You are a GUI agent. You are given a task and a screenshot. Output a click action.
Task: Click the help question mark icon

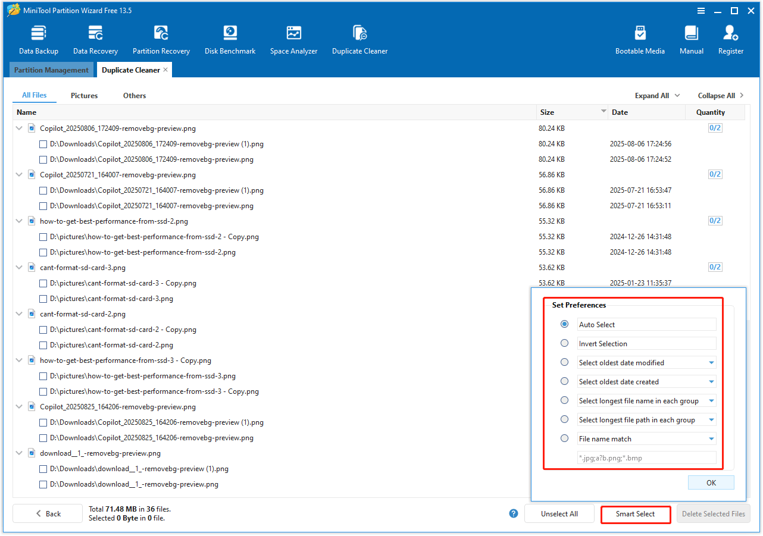[513, 513]
